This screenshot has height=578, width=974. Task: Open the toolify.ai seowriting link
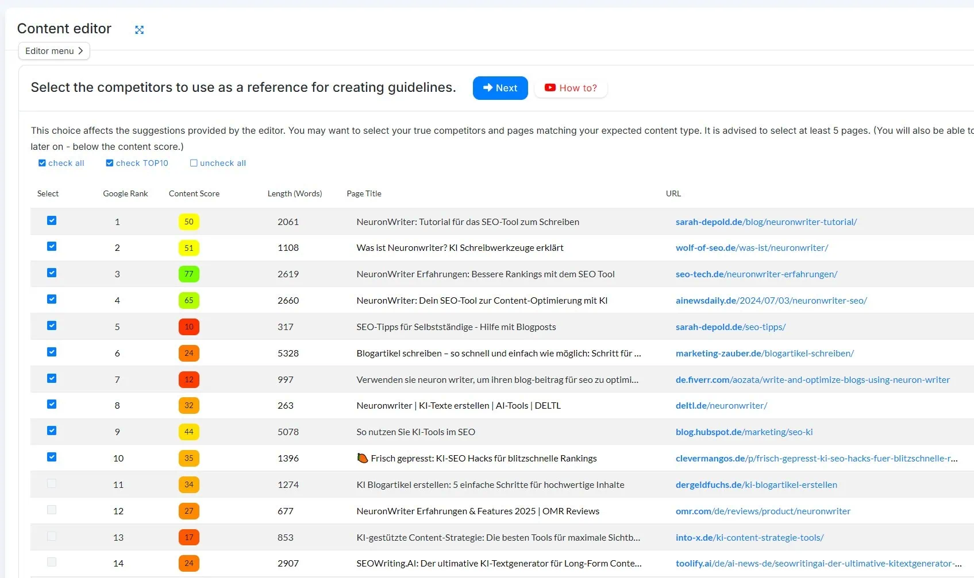tap(818, 564)
